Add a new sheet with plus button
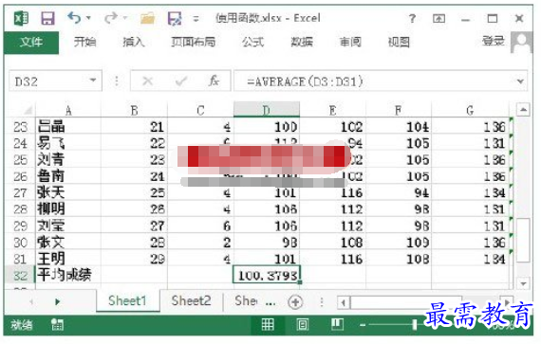 point(295,302)
